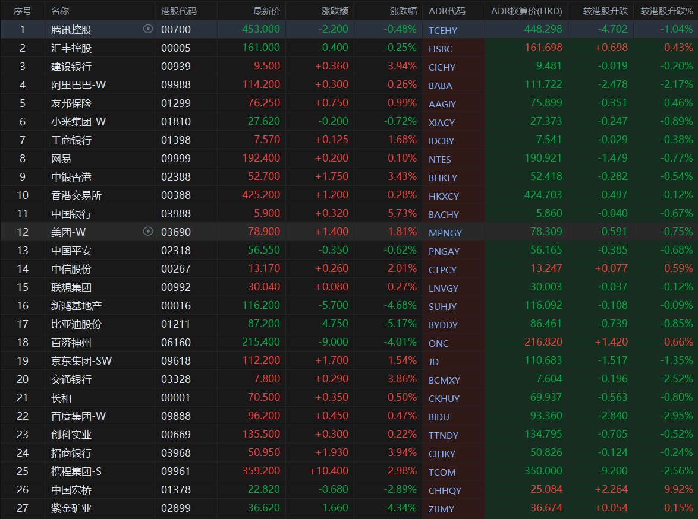Select 联想集团 stock name
This screenshot has height=519, width=698.
point(71,287)
